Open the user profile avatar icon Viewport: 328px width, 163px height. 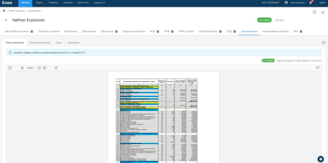click(x=286, y=3)
